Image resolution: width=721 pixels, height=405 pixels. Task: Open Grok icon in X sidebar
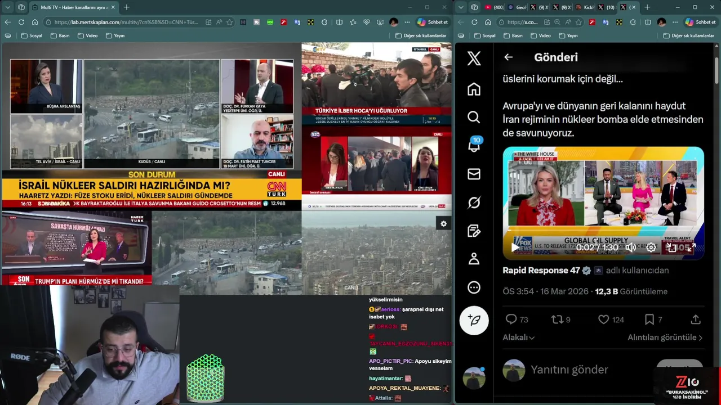click(x=474, y=202)
